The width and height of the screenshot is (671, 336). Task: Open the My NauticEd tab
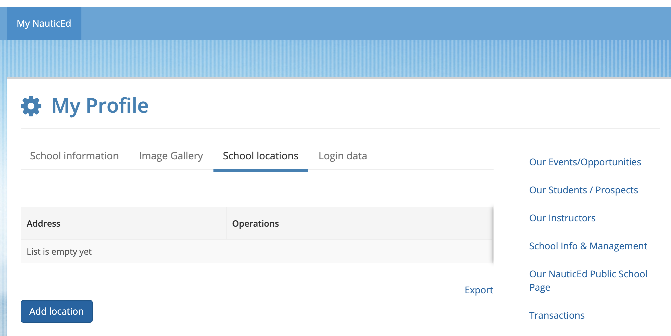[x=44, y=23]
